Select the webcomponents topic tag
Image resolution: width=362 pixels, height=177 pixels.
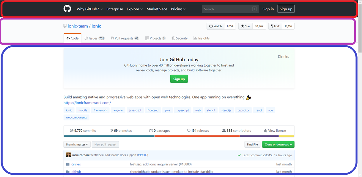pos(76,118)
